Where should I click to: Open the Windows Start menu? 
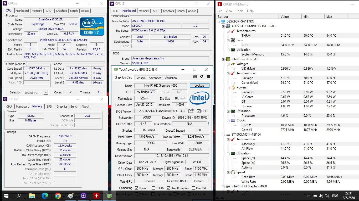tap(6, 196)
